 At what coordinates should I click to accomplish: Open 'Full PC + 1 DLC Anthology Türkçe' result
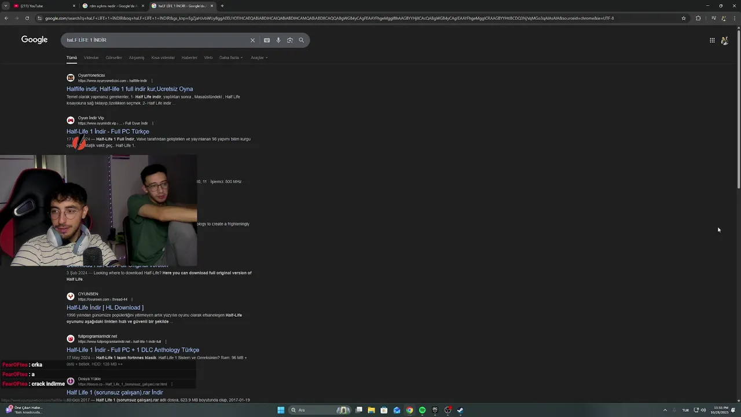[133, 350]
